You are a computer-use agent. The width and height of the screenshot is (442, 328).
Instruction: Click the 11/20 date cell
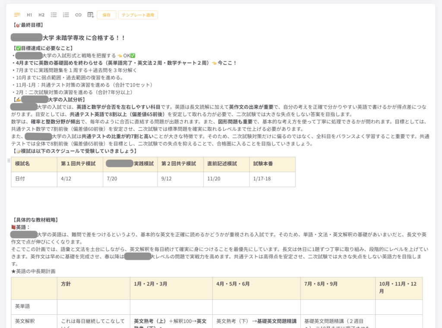tap(215, 179)
